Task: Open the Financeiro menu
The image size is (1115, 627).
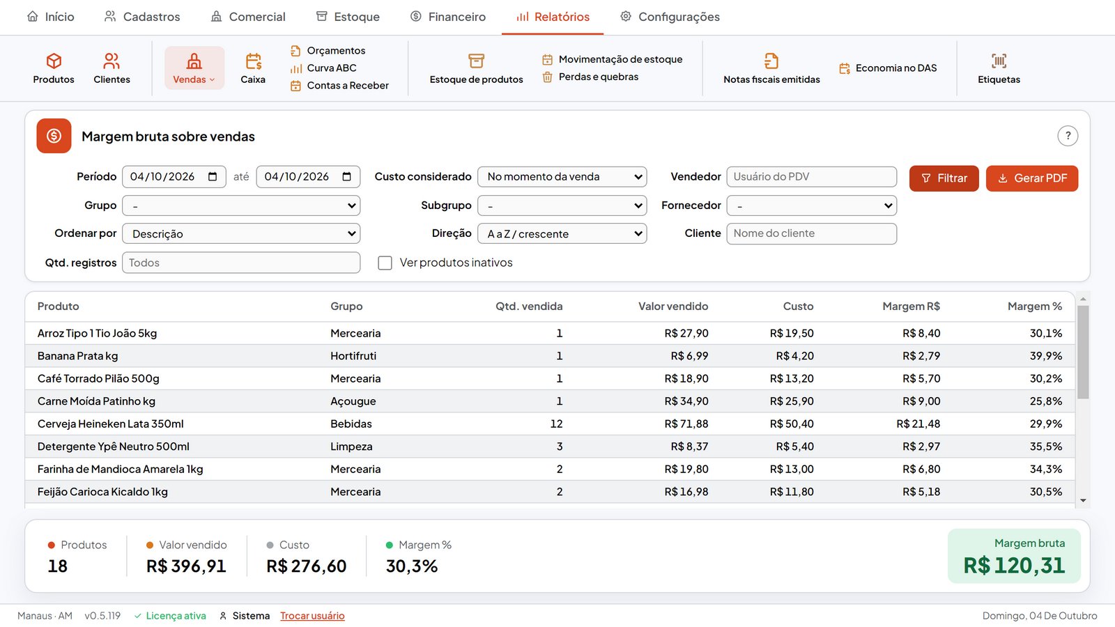Action: (447, 17)
